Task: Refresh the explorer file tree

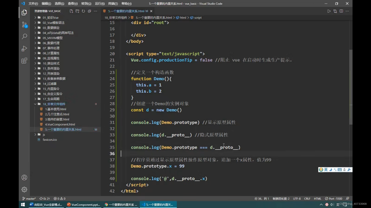Action: click(x=83, y=11)
